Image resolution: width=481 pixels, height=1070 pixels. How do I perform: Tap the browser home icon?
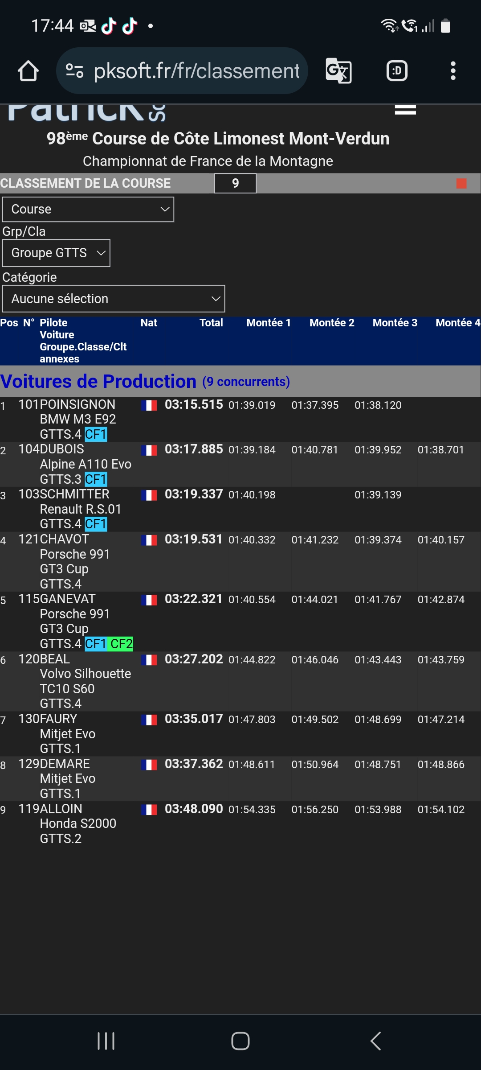(28, 71)
